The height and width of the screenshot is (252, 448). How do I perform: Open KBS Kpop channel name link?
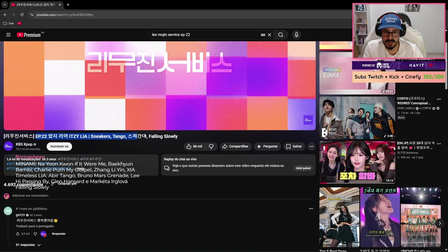coord(24,144)
